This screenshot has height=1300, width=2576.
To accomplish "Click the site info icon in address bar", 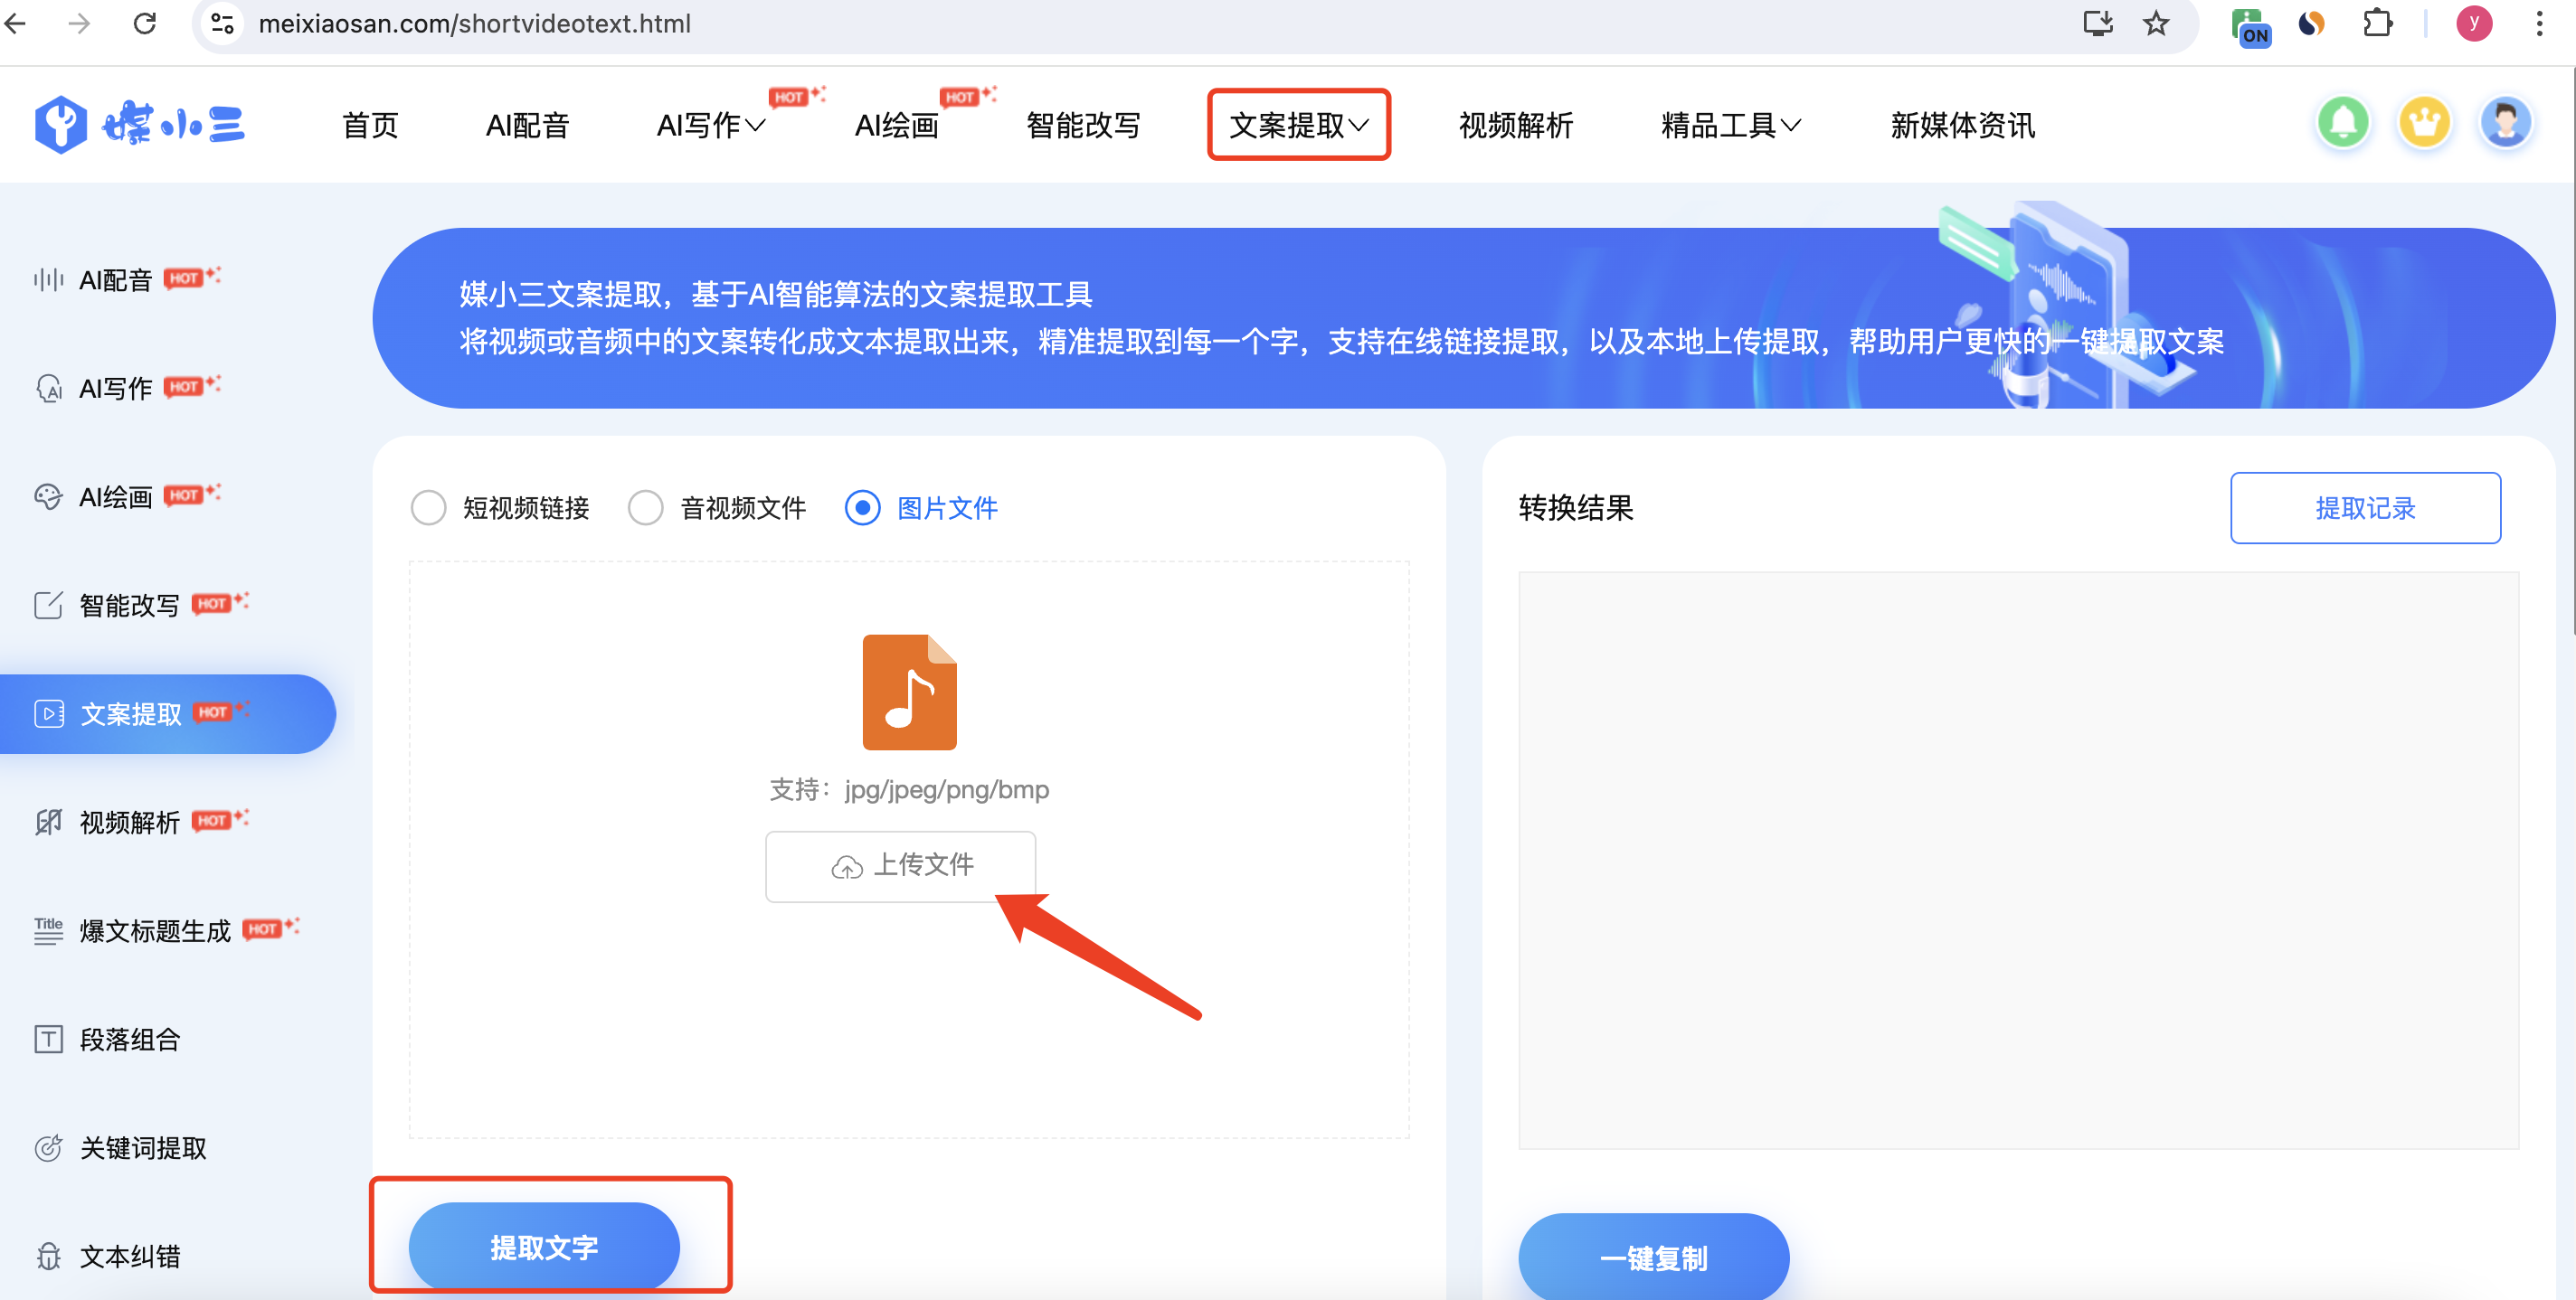I will pos(222,23).
